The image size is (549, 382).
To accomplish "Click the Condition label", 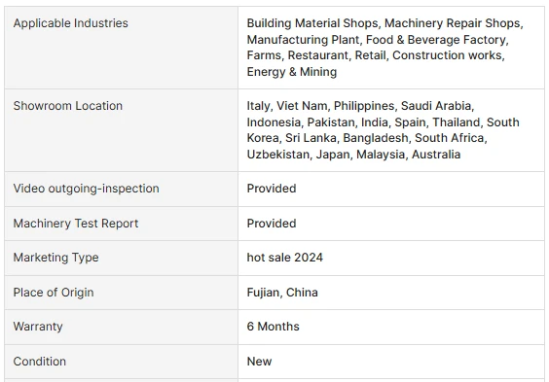I will 40,362.
